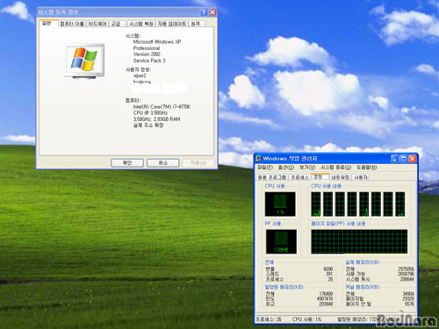Open the 도움말(H) menu

tap(366, 168)
